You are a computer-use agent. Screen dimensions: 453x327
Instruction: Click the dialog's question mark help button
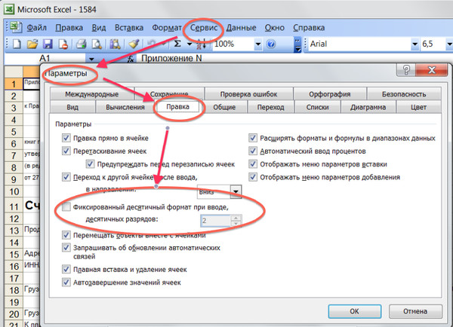pyautogui.click(x=406, y=69)
